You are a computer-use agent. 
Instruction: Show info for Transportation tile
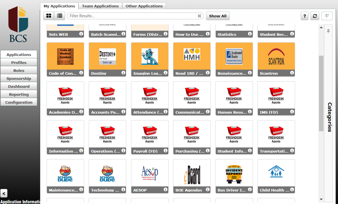(x=292, y=150)
